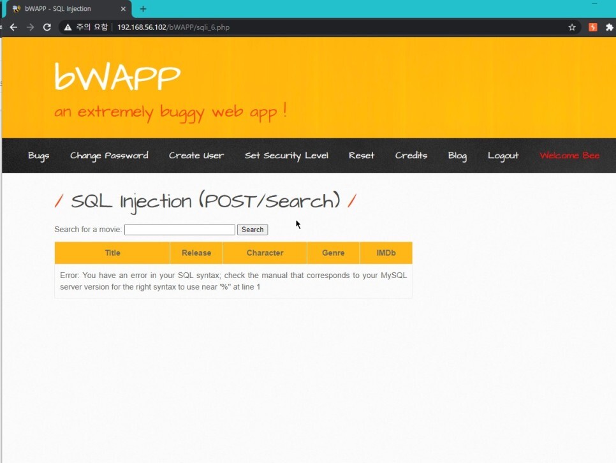Click the Title column header
Screen dimensions: 616x463
click(x=112, y=253)
